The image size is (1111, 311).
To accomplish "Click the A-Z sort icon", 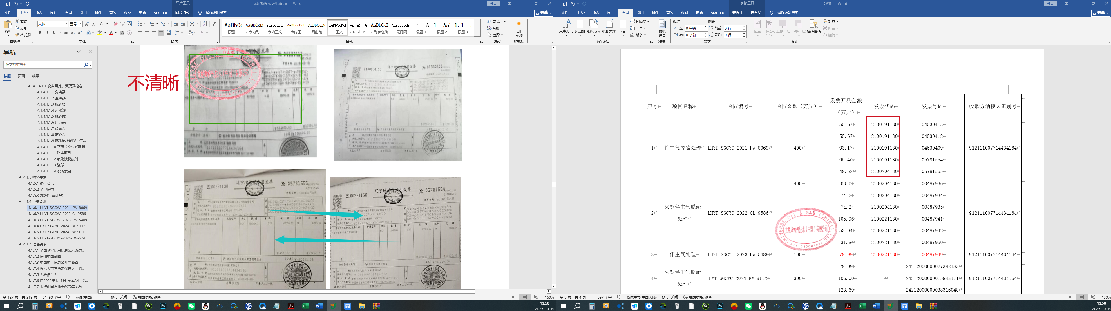I will tap(205, 24).
